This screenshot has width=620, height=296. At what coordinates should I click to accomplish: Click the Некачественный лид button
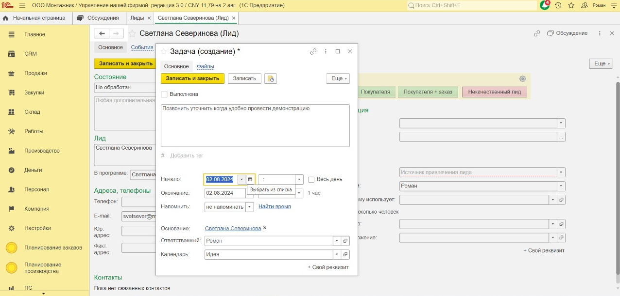[x=495, y=92]
